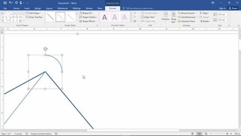Select the arrow line shape
The height and width of the screenshot is (136, 241).
tap(10, 14)
